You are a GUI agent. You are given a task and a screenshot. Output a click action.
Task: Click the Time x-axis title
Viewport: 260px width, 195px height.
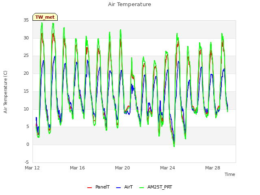click(x=230, y=174)
